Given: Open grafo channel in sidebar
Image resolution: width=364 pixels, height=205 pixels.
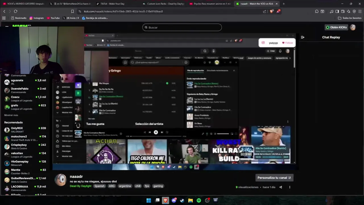Looking at the screenshot, I should [x=25, y=107].
